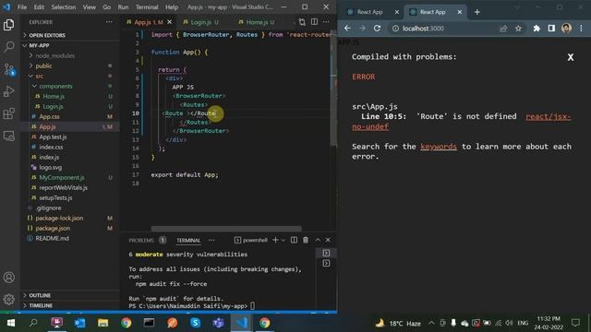Open Microsoft Teams from the taskbar
Viewport: 591px width, 332px height.
pyautogui.click(x=218, y=323)
